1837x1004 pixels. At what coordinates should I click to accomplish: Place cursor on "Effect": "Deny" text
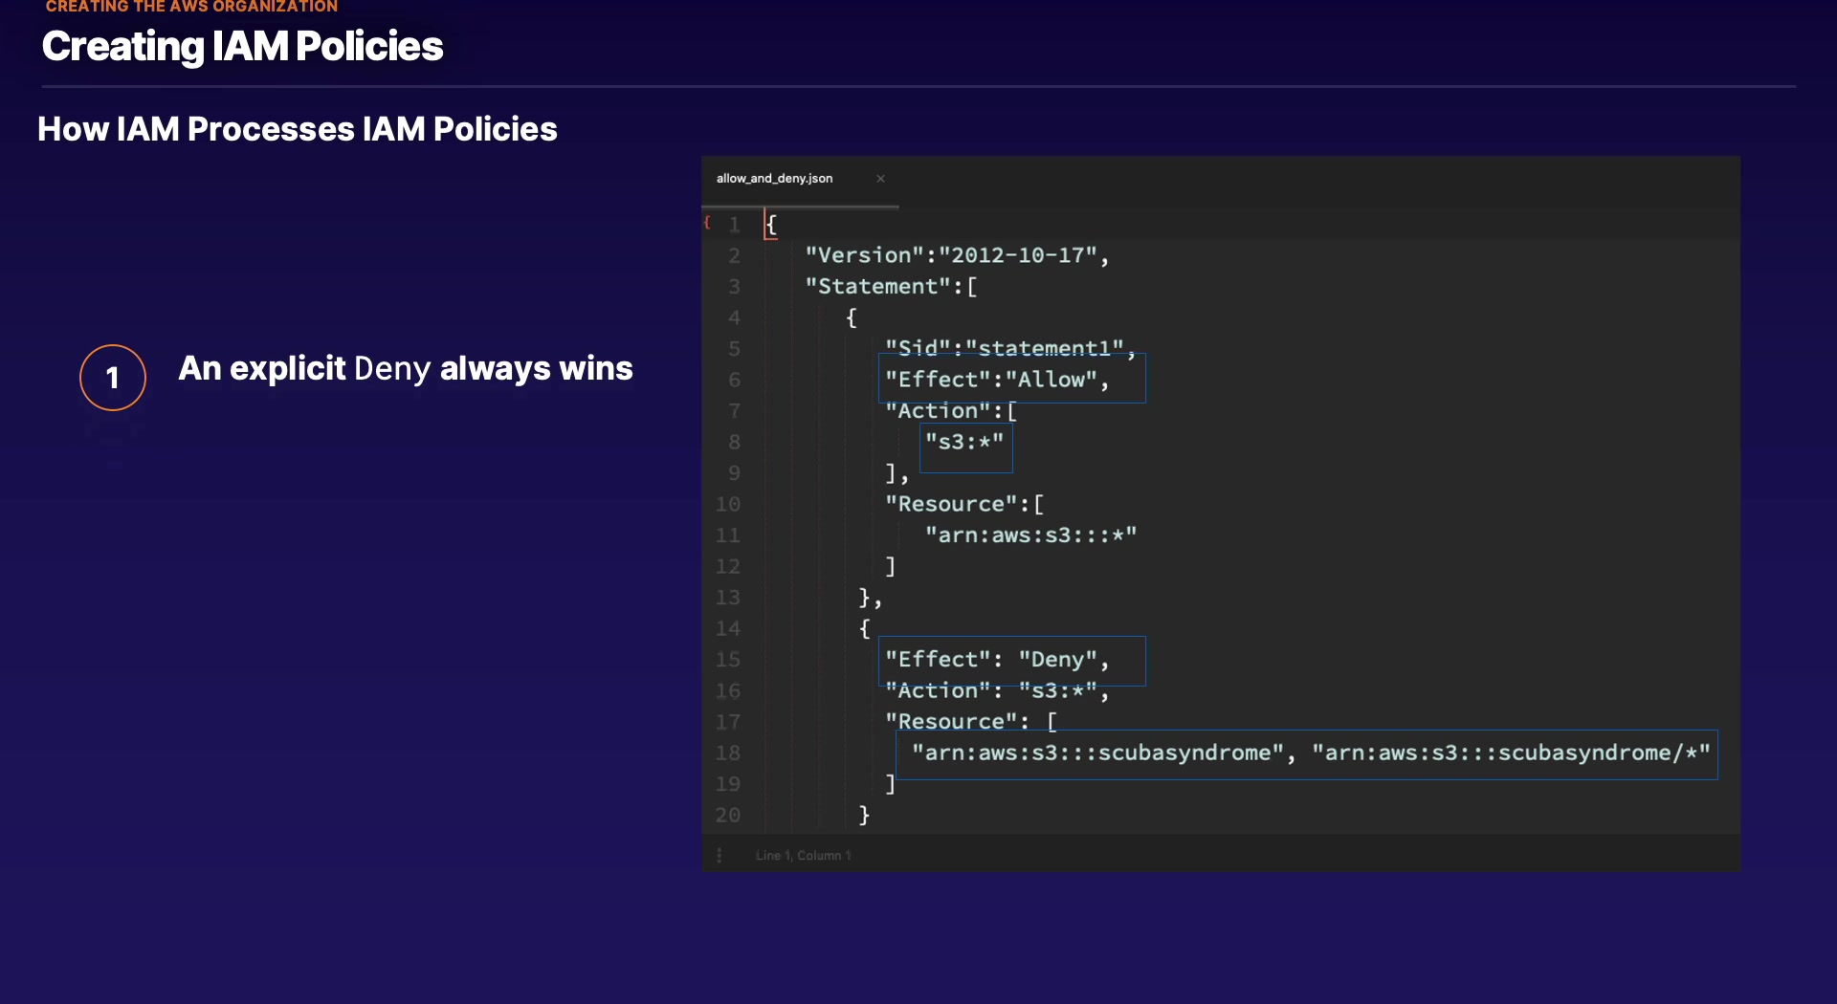996,660
